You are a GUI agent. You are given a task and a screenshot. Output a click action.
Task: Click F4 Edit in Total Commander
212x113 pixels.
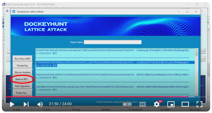[47, 110]
